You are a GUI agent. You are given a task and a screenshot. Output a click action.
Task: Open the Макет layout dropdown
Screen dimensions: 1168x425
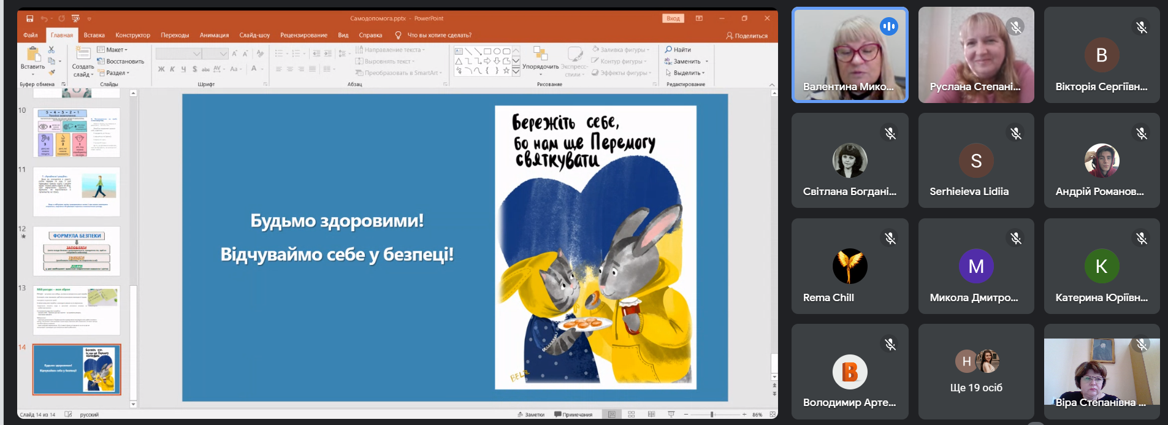pos(112,50)
